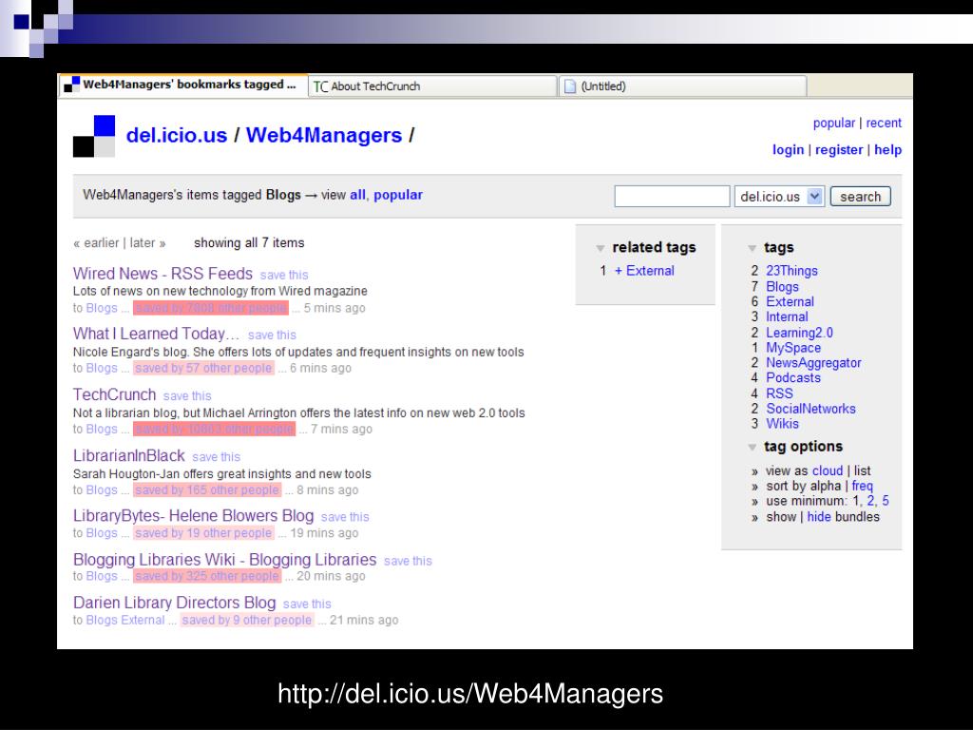
Task: Open LibraryBytes- Helene Blowers Blog
Action: point(194,516)
